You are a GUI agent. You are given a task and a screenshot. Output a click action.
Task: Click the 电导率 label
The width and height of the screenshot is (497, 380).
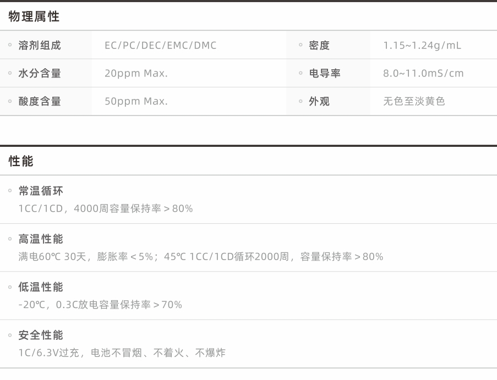coord(325,74)
